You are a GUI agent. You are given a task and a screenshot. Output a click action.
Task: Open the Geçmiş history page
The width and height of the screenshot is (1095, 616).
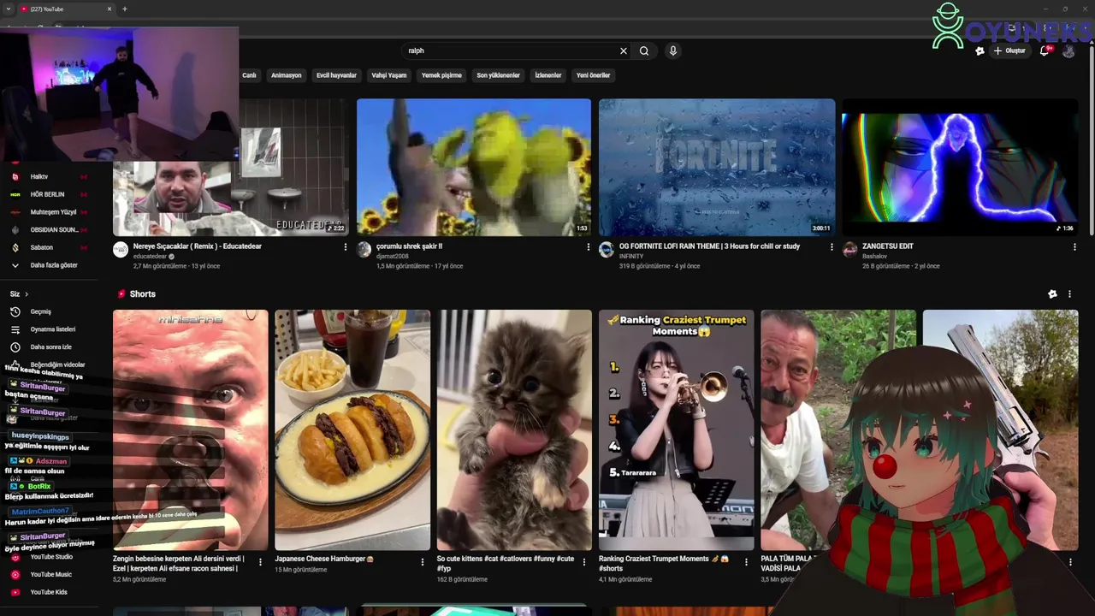pyautogui.click(x=43, y=311)
